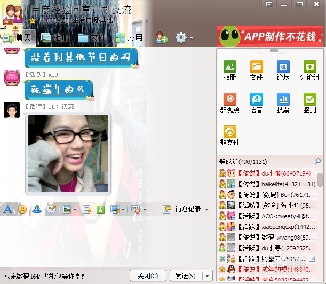This screenshot has width=326, height=284.
Task: Click the group title 百度经验回享计划交流
Action: click(81, 10)
